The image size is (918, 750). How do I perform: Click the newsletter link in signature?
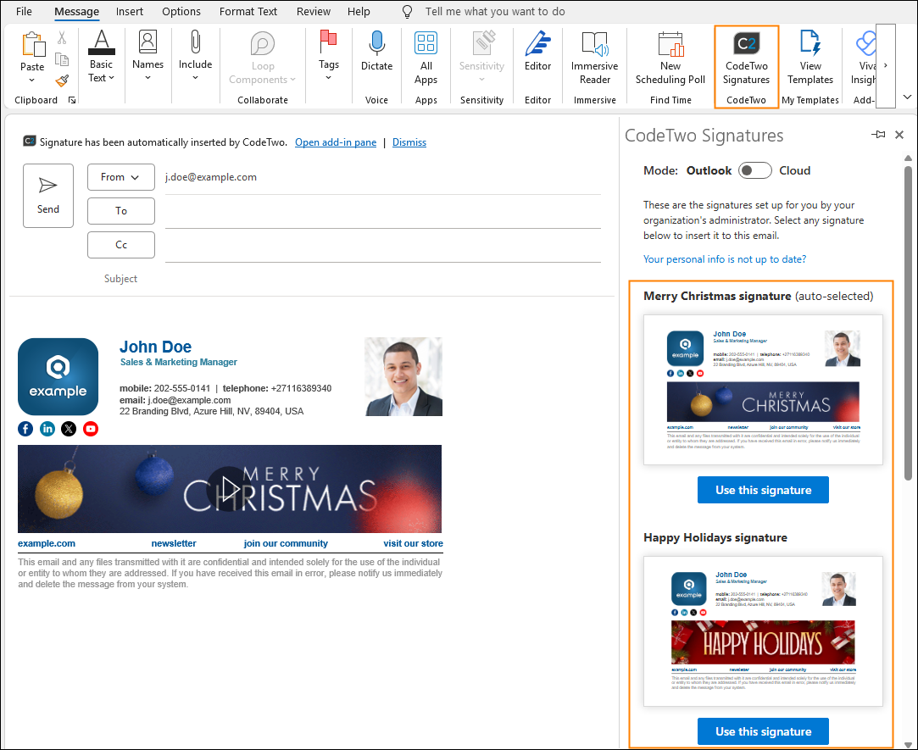174,543
